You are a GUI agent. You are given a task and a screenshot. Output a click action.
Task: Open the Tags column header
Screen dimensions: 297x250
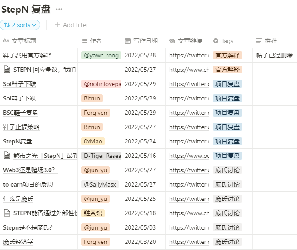point(223,41)
